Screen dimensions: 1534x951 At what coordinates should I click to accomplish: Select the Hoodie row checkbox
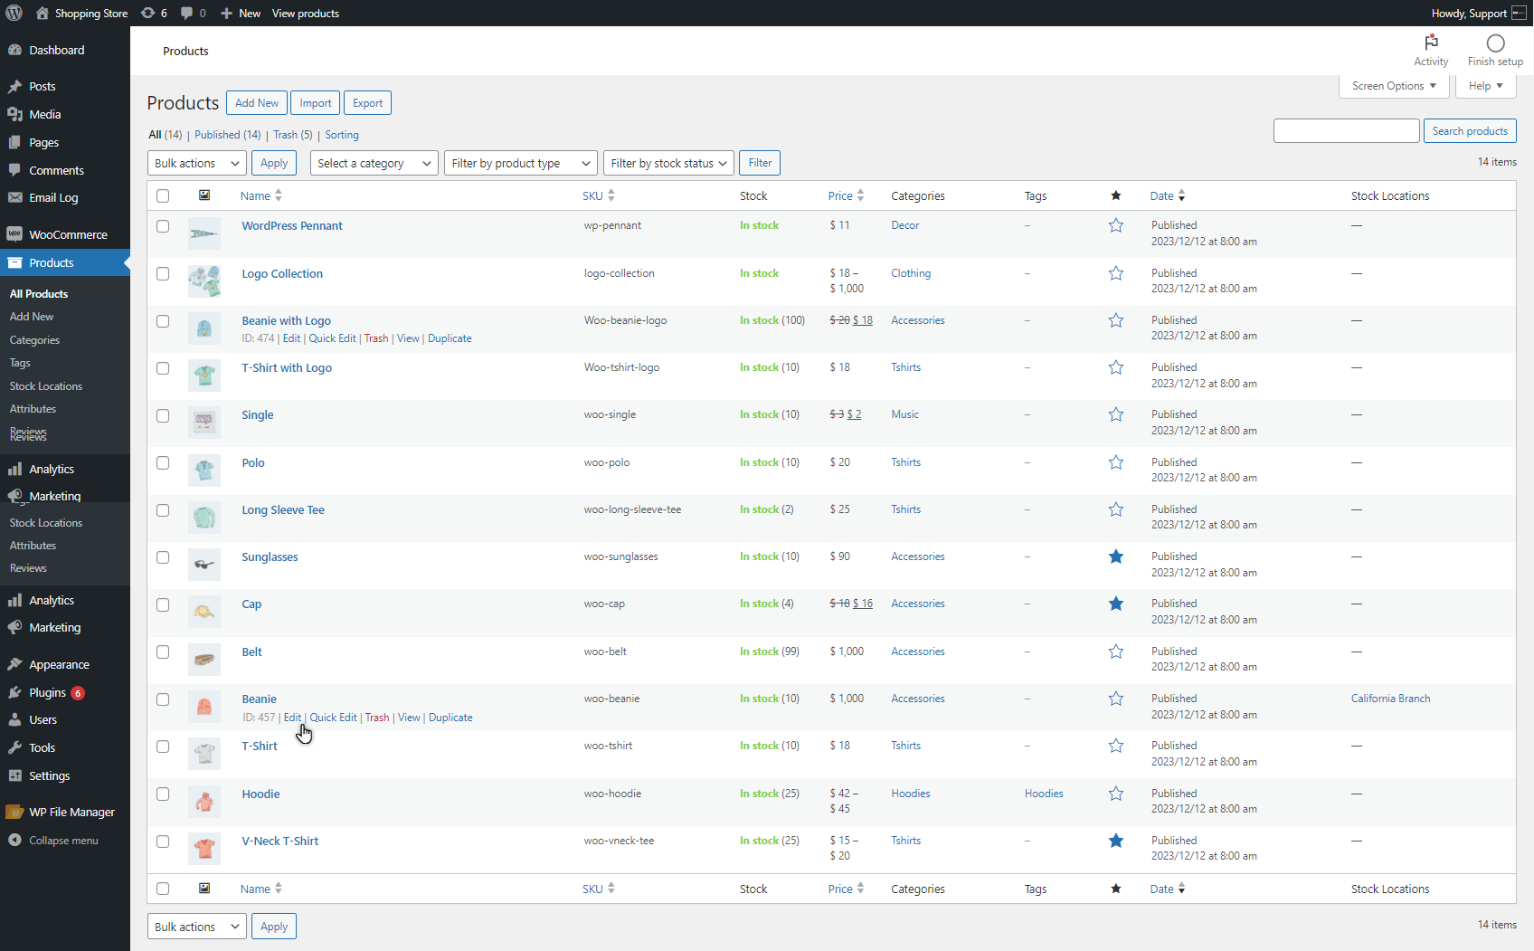pos(163,794)
